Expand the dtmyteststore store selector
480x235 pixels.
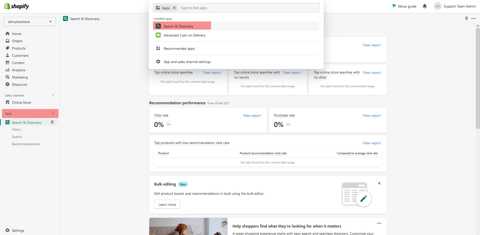pos(30,22)
